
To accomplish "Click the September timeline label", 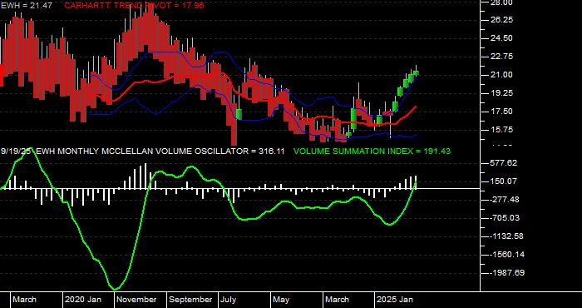I will pos(190,300).
